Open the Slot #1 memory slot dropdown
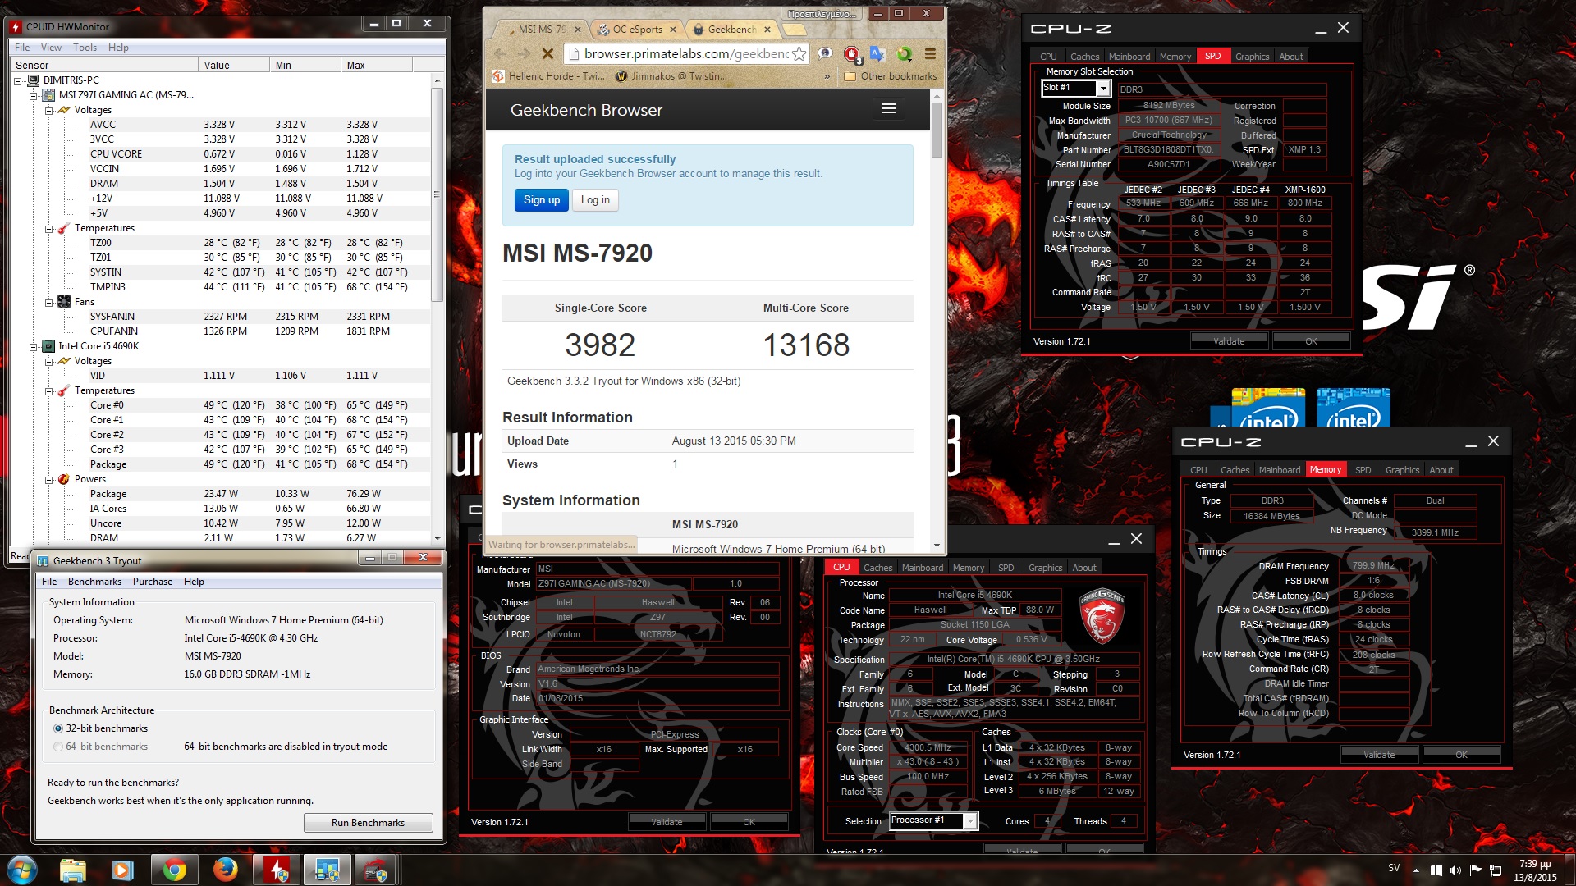The width and height of the screenshot is (1576, 886). click(x=1102, y=88)
